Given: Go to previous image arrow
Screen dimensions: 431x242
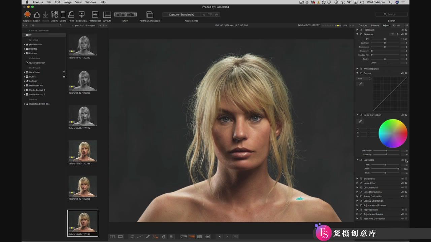Looking at the screenshot, I should (220, 237).
